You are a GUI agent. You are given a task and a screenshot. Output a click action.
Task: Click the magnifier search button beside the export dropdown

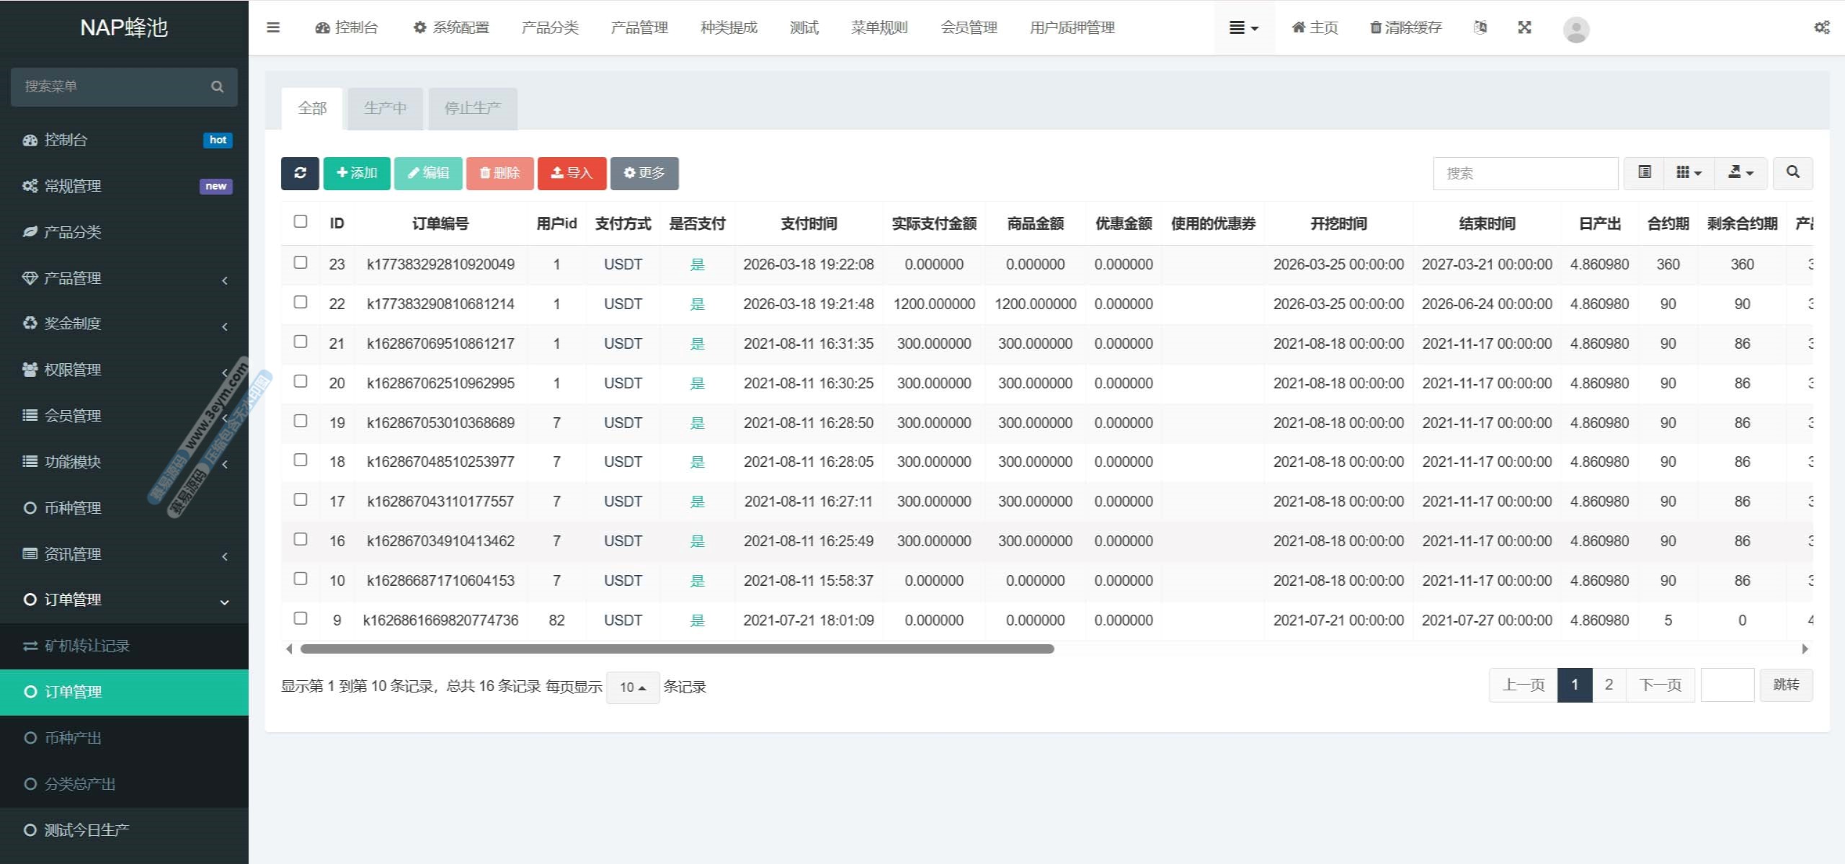point(1792,173)
